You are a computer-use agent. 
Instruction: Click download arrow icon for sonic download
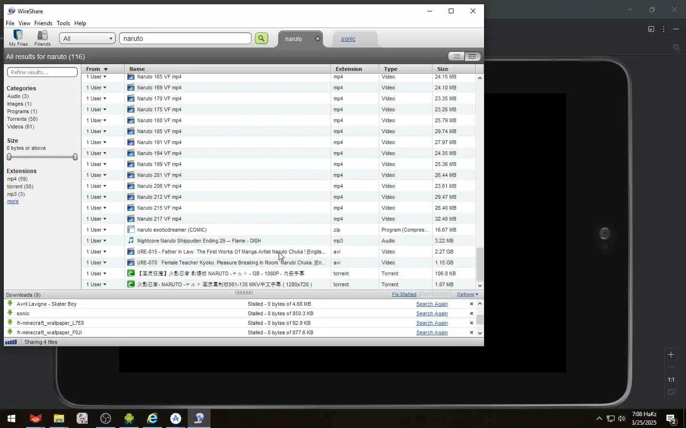(x=10, y=313)
